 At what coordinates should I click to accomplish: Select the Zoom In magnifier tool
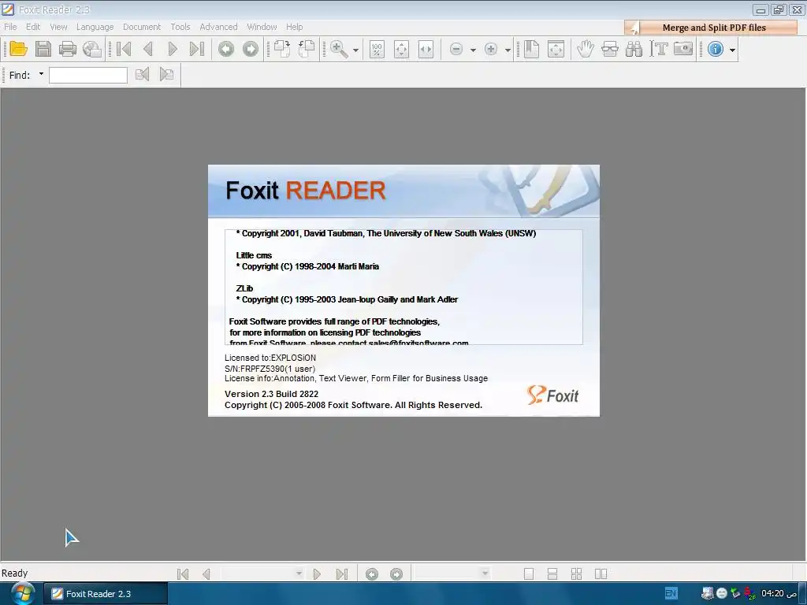(339, 49)
